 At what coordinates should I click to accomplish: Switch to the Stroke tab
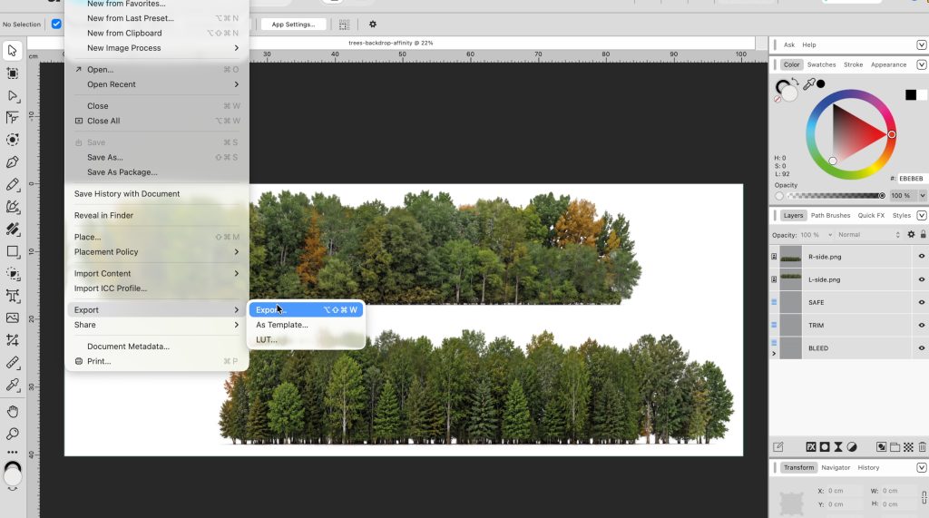(x=853, y=64)
